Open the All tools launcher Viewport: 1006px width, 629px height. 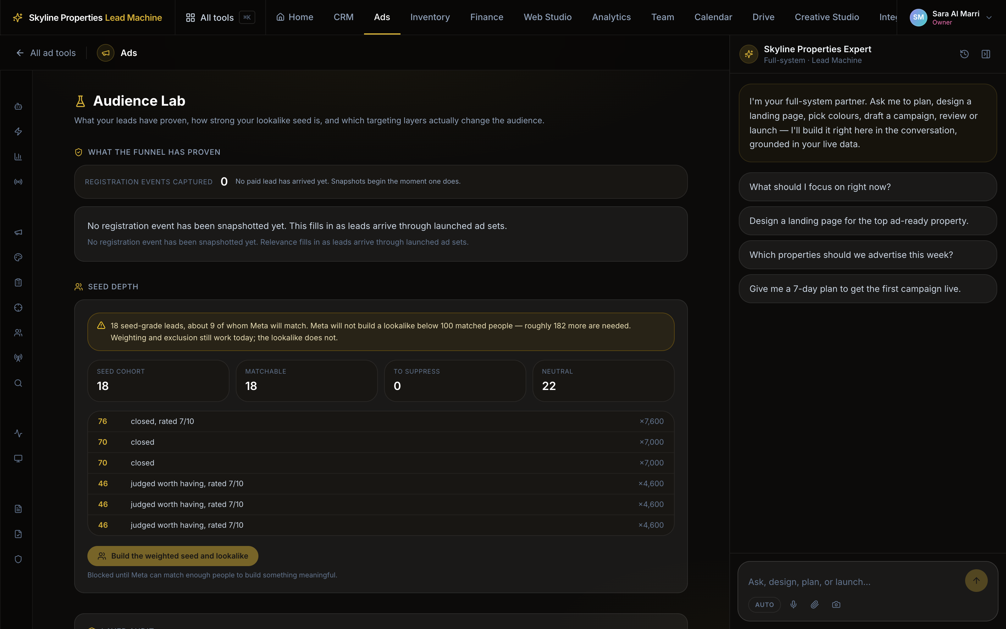click(220, 18)
